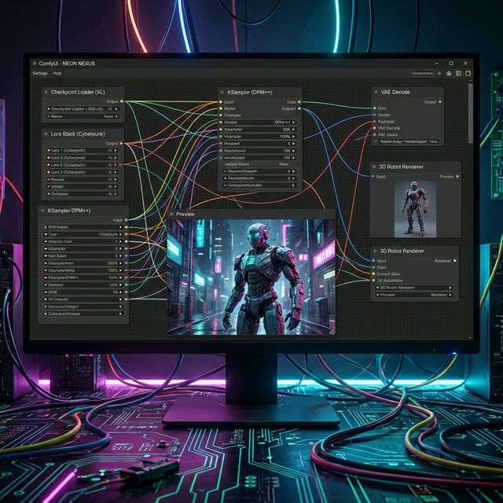
Task: Adjust the 100% value slider in KSampler (DPM++)
Action: point(259,137)
